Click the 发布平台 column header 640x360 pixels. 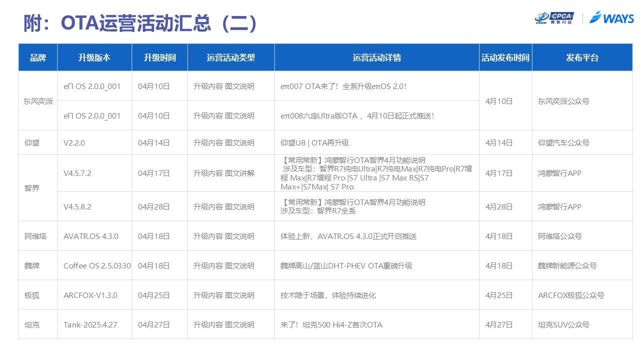[582, 57]
